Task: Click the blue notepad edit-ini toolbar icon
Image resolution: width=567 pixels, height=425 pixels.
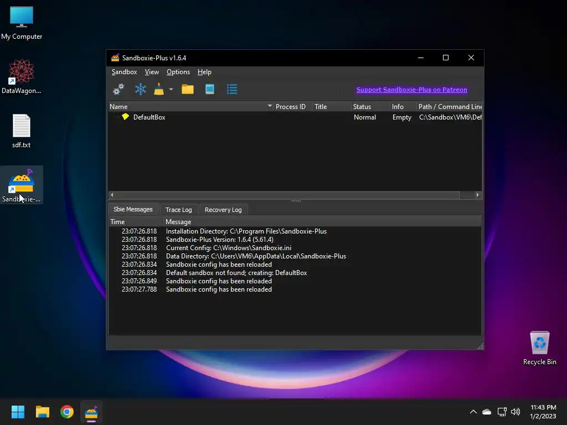Action: click(x=210, y=89)
